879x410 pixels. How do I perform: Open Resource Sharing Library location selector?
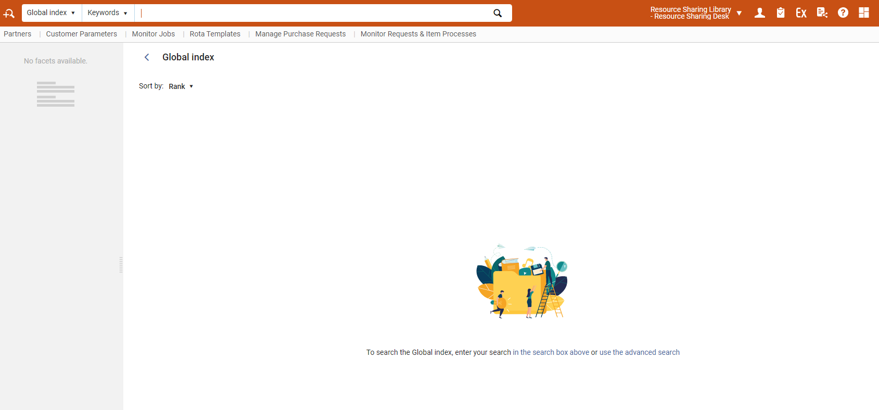point(695,13)
